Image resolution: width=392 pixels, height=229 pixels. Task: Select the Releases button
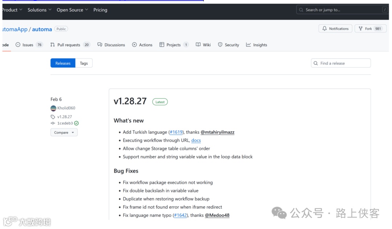click(63, 63)
